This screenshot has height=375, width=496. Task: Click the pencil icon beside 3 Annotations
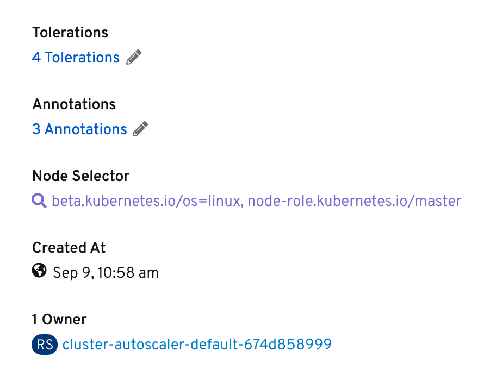tap(141, 129)
